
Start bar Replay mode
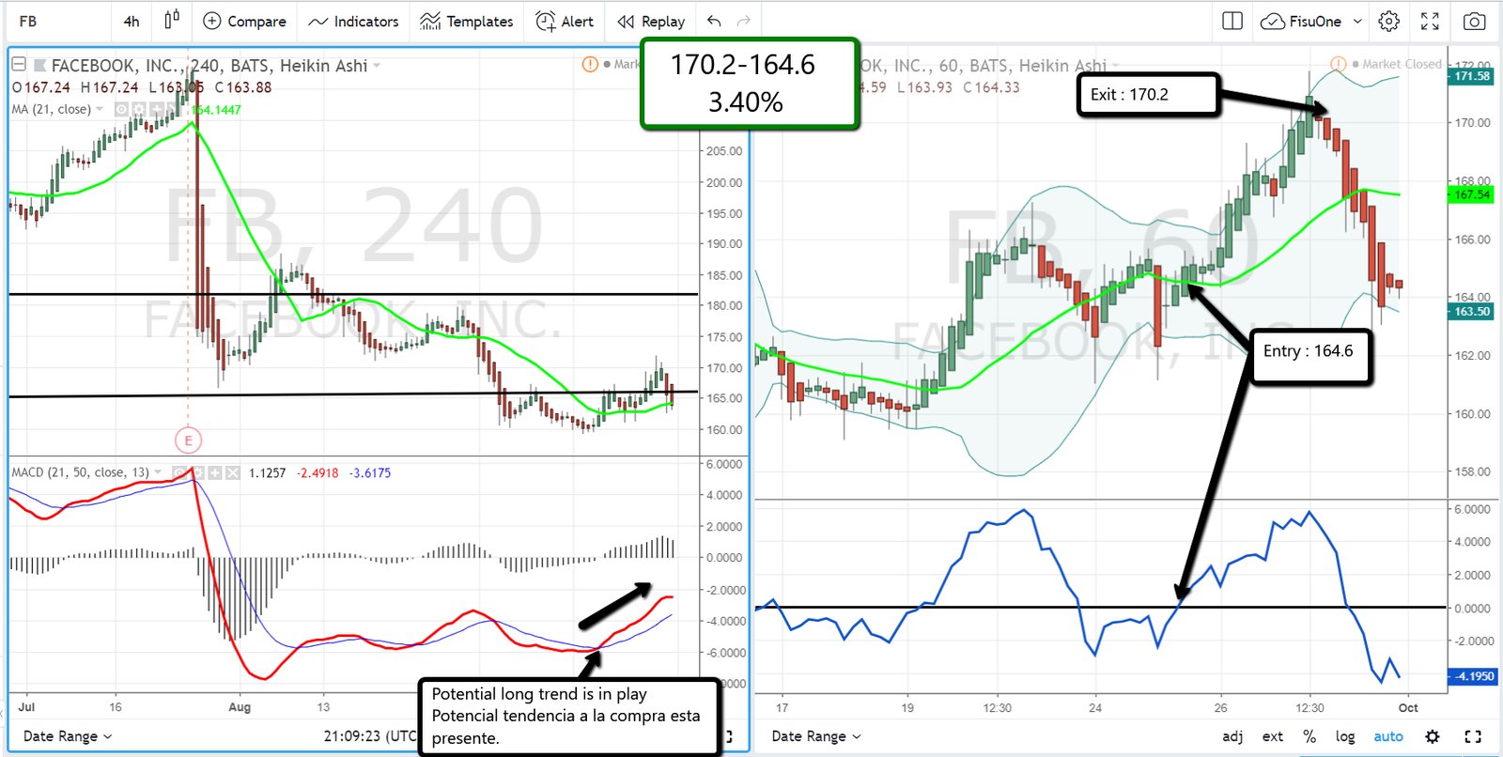click(x=651, y=21)
